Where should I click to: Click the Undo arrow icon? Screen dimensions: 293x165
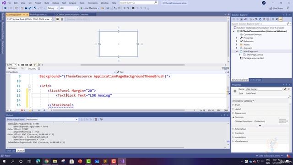coord(35,8)
